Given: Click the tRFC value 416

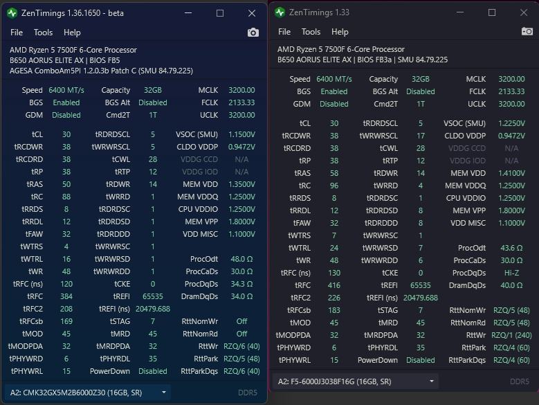Looking at the screenshot, I should [334, 285].
